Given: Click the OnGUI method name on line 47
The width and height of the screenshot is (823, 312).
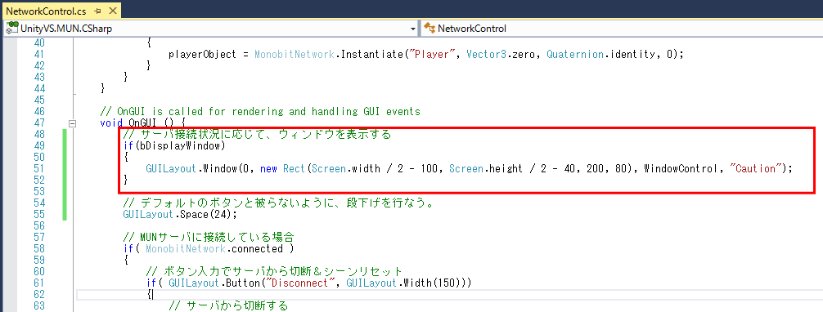Looking at the screenshot, I should pos(142,123).
